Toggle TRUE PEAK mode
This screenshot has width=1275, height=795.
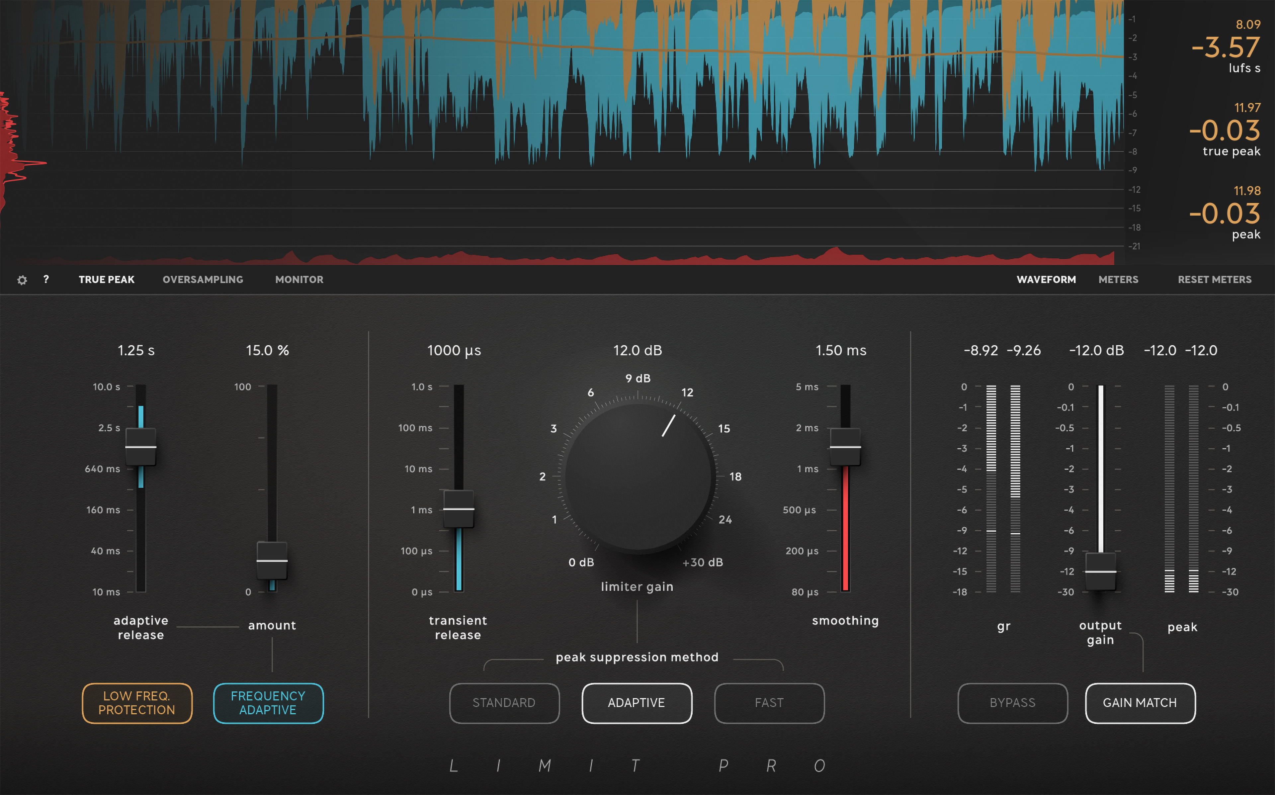(107, 280)
